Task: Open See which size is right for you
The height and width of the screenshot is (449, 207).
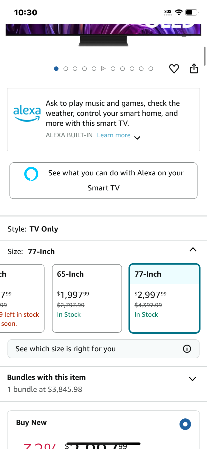Action: click(x=103, y=349)
